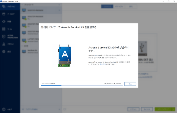177x113 pixels.
Task: Open the Sync section icon in sidebar
Action: [4, 21]
